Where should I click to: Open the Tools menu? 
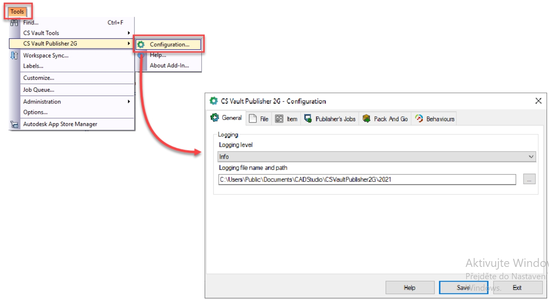click(x=17, y=12)
